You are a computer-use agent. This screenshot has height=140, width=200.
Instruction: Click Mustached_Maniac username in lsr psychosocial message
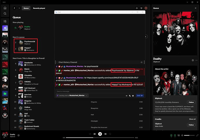(75, 66)
